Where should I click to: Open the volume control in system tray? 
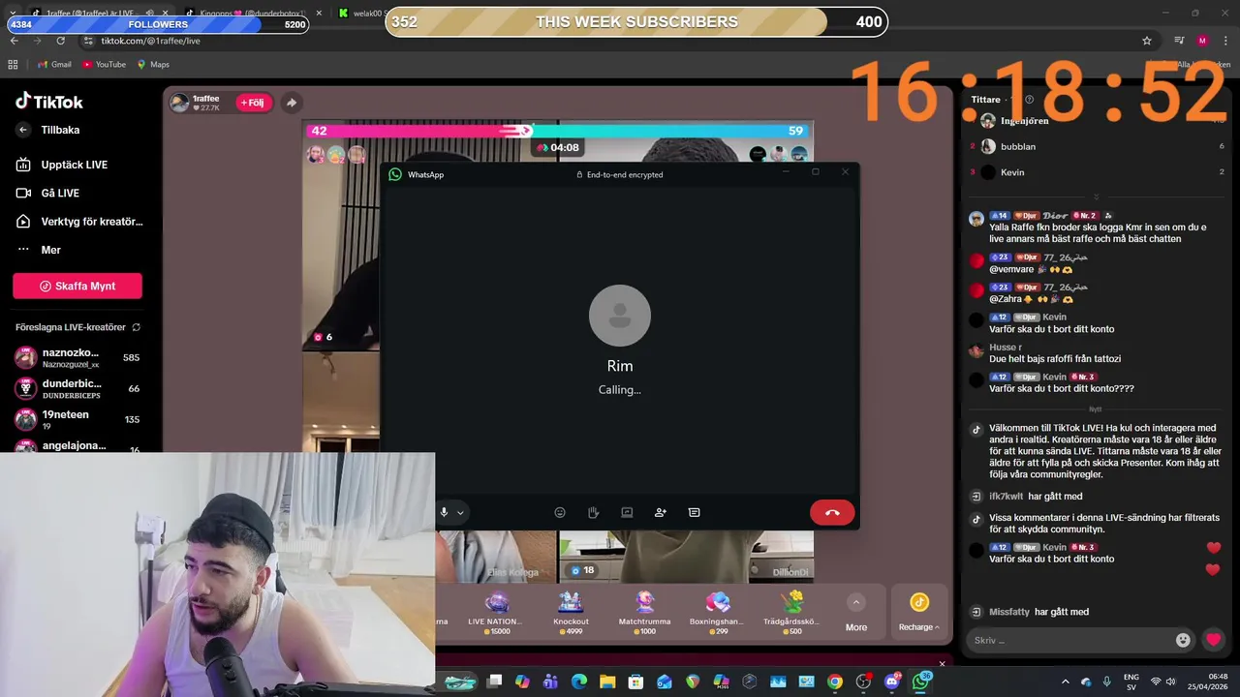[1170, 682]
